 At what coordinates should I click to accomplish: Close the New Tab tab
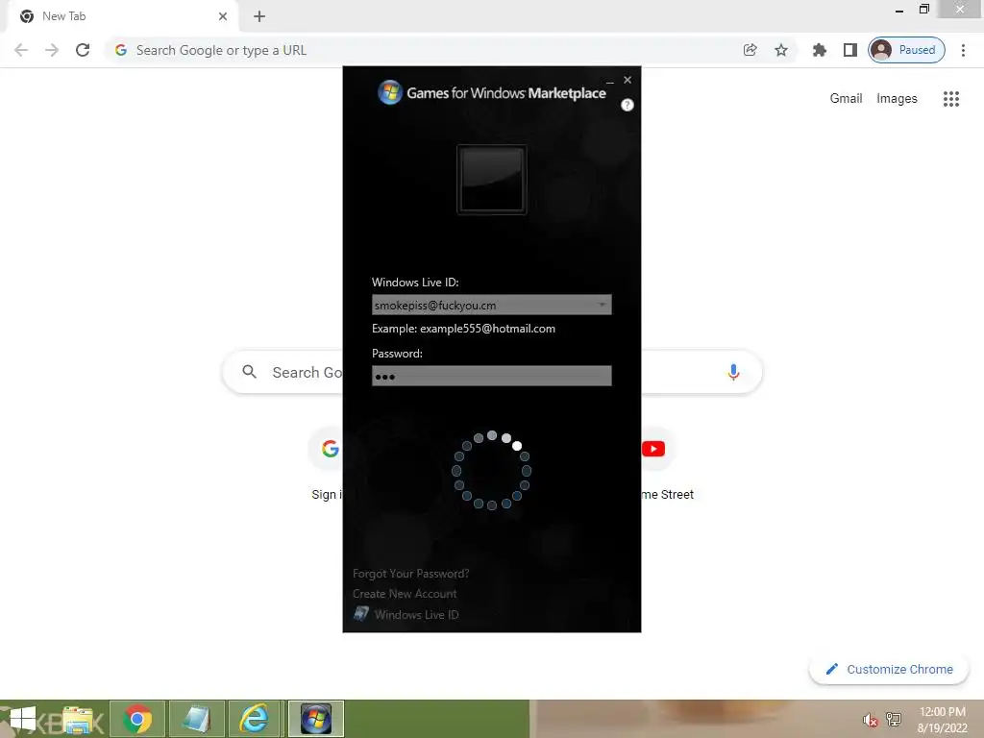pos(223,16)
